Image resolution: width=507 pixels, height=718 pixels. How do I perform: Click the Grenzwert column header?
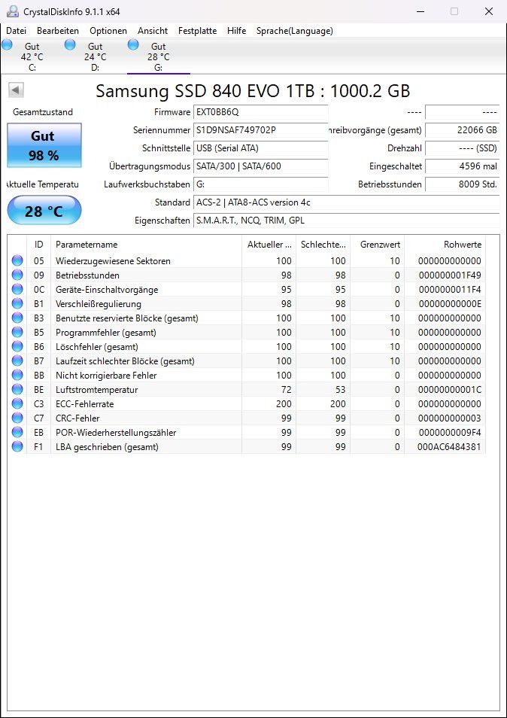tap(378, 245)
